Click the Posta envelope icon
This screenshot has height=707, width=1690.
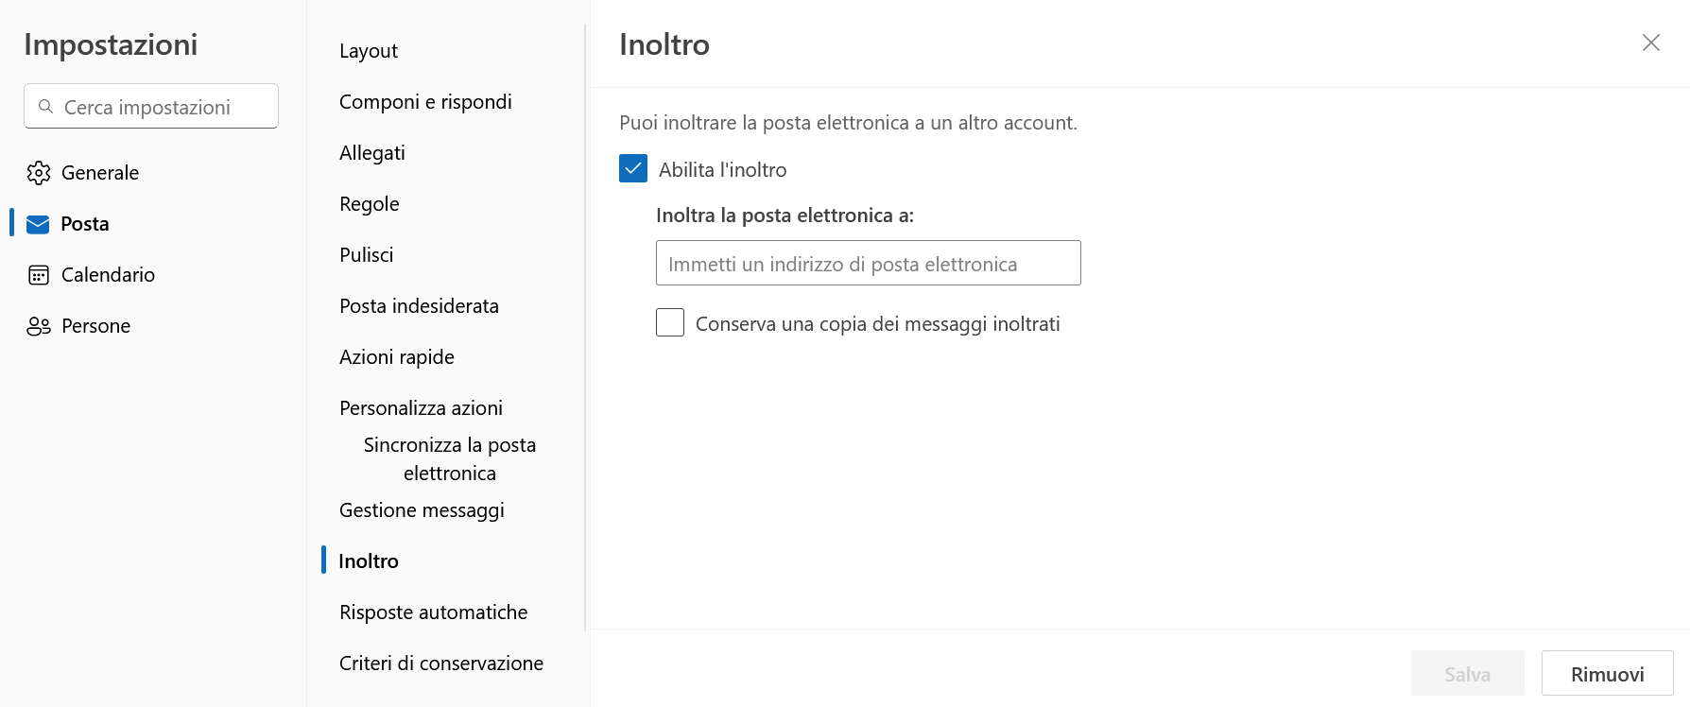pos(38,224)
